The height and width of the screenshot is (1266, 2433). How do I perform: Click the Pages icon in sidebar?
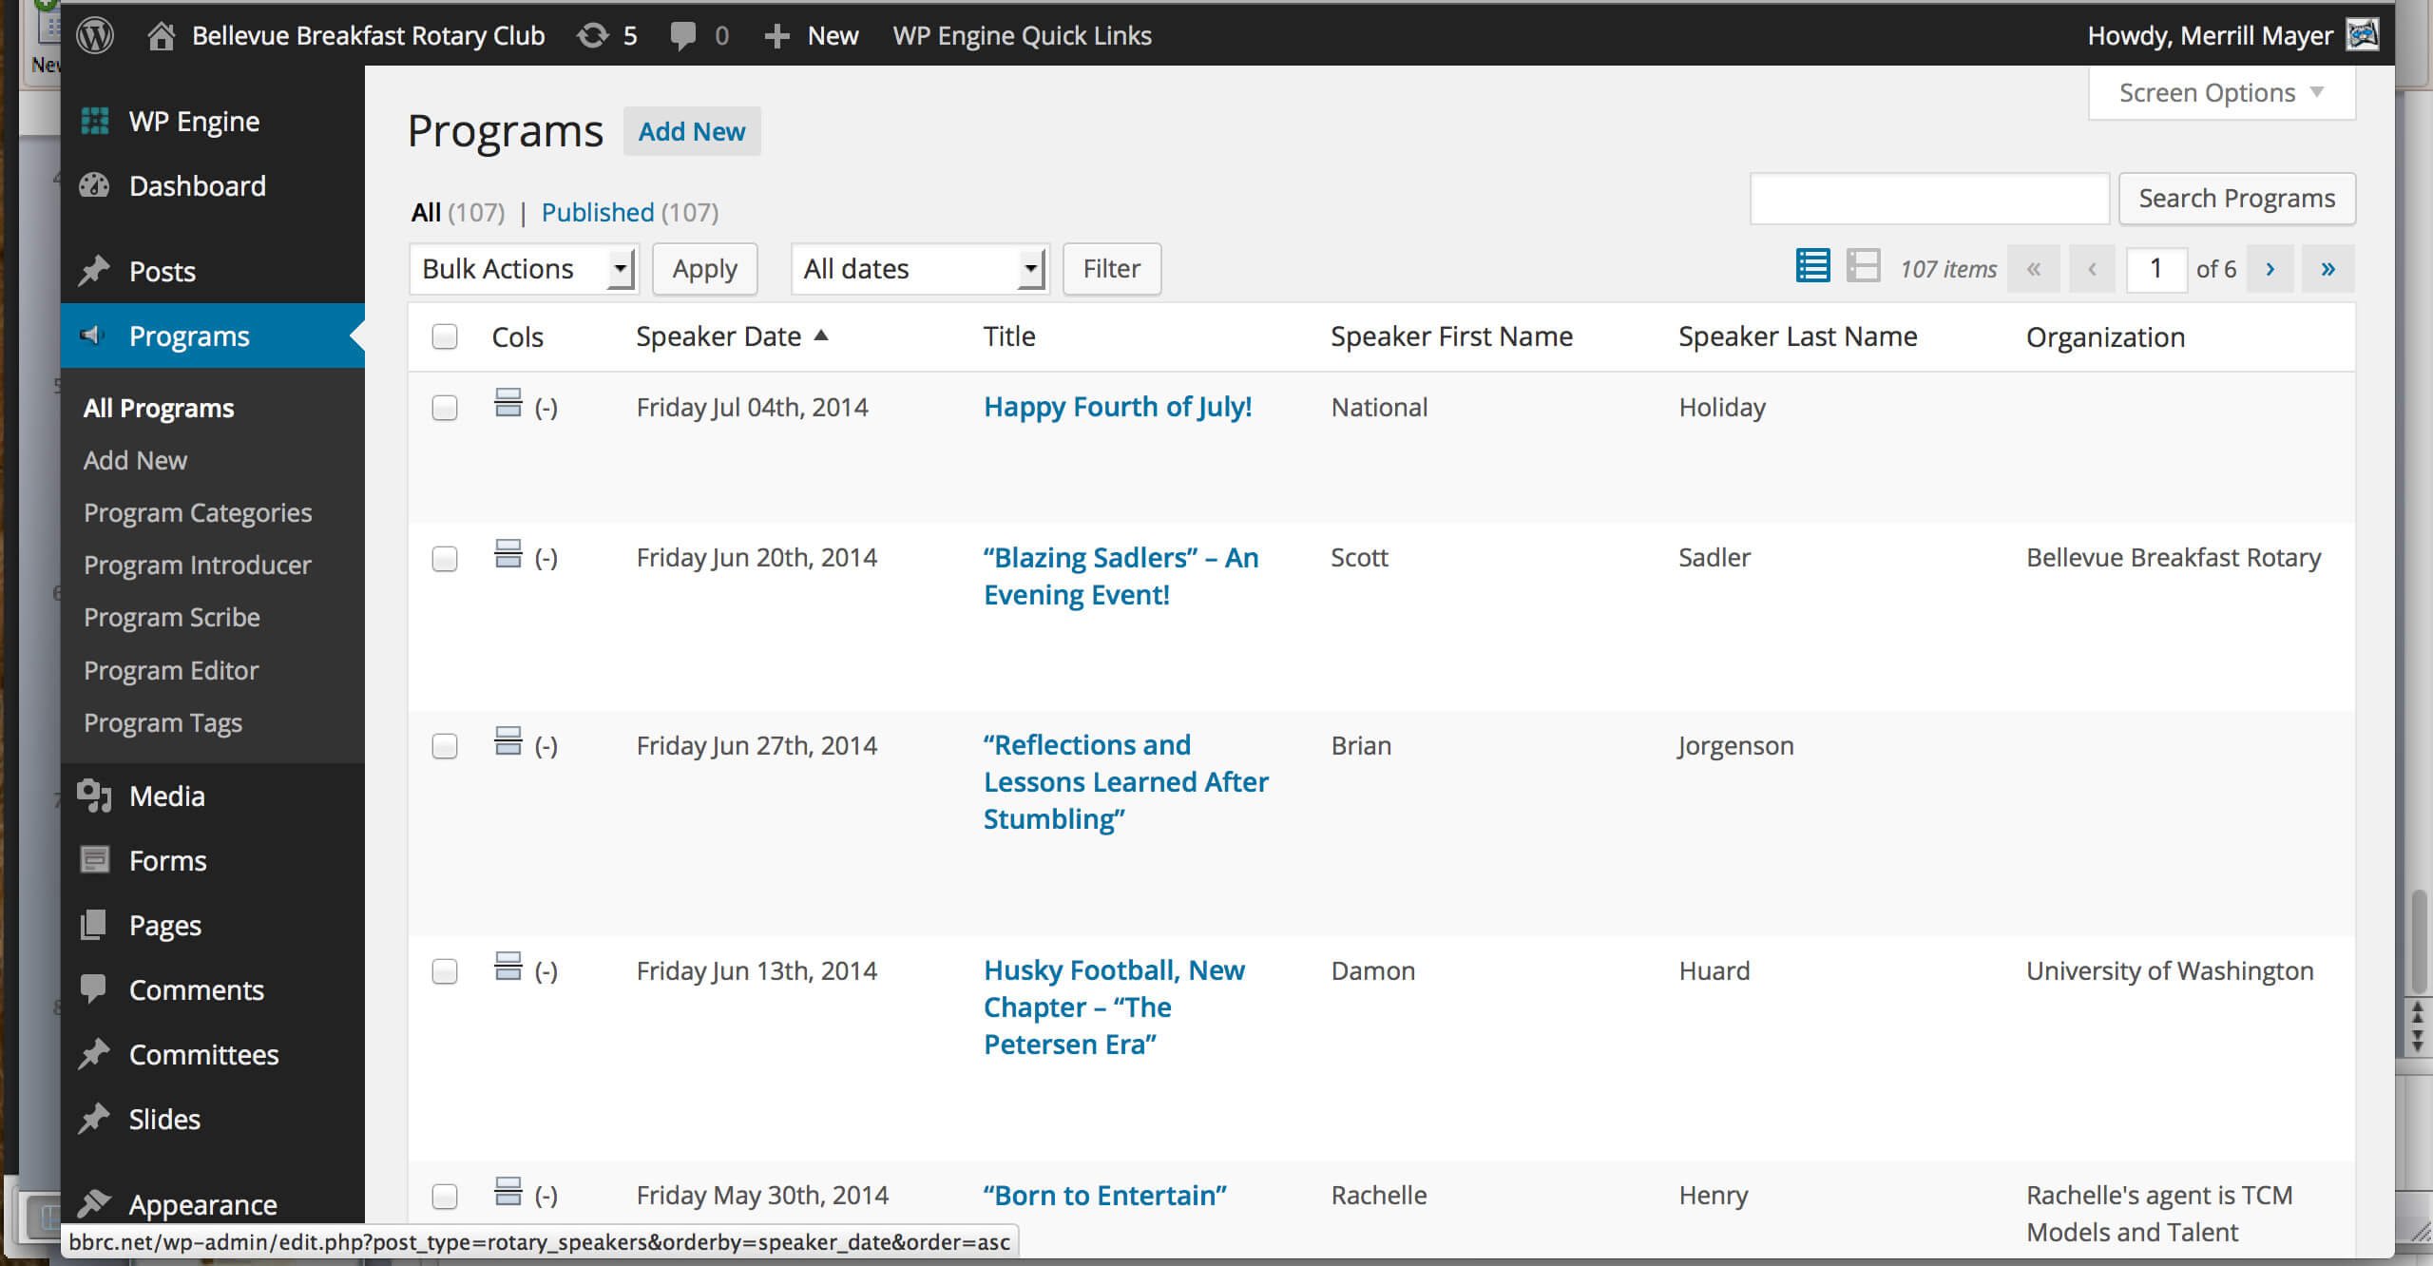[94, 925]
